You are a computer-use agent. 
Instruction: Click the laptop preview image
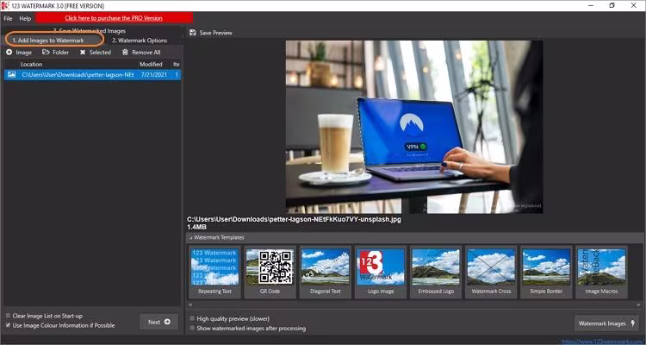(x=414, y=127)
